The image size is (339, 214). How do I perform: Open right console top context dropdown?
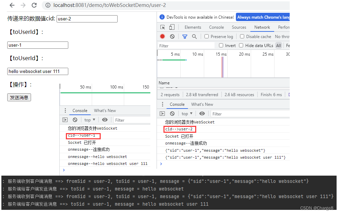click(187, 114)
